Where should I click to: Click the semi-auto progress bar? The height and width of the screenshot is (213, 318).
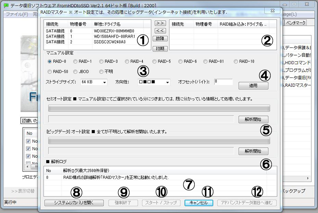click(159, 108)
